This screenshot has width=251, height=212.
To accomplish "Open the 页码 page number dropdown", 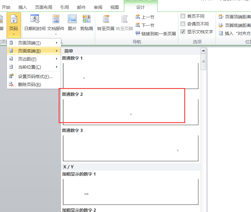I will coord(14,25).
